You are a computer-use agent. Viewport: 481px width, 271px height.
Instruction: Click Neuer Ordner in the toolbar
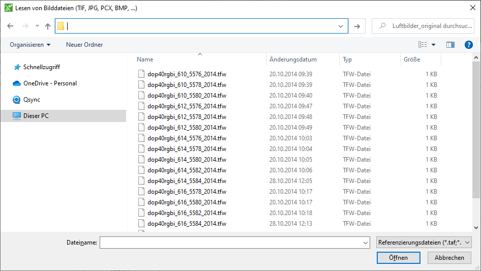[x=84, y=45]
